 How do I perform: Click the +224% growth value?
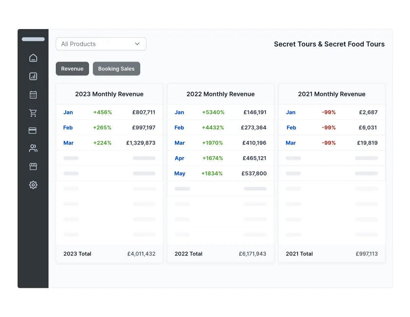point(102,143)
